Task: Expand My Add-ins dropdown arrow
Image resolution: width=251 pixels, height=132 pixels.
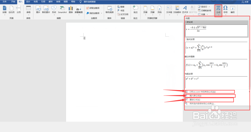Action: click(101, 13)
